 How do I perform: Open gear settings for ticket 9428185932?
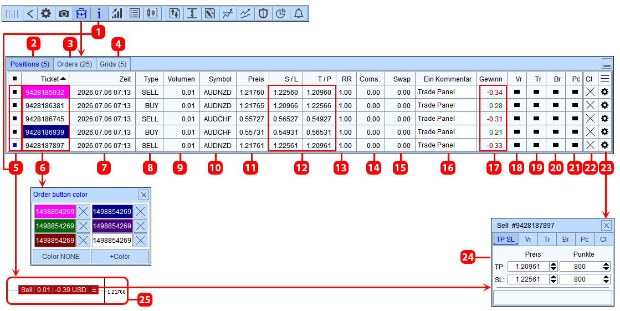604,92
